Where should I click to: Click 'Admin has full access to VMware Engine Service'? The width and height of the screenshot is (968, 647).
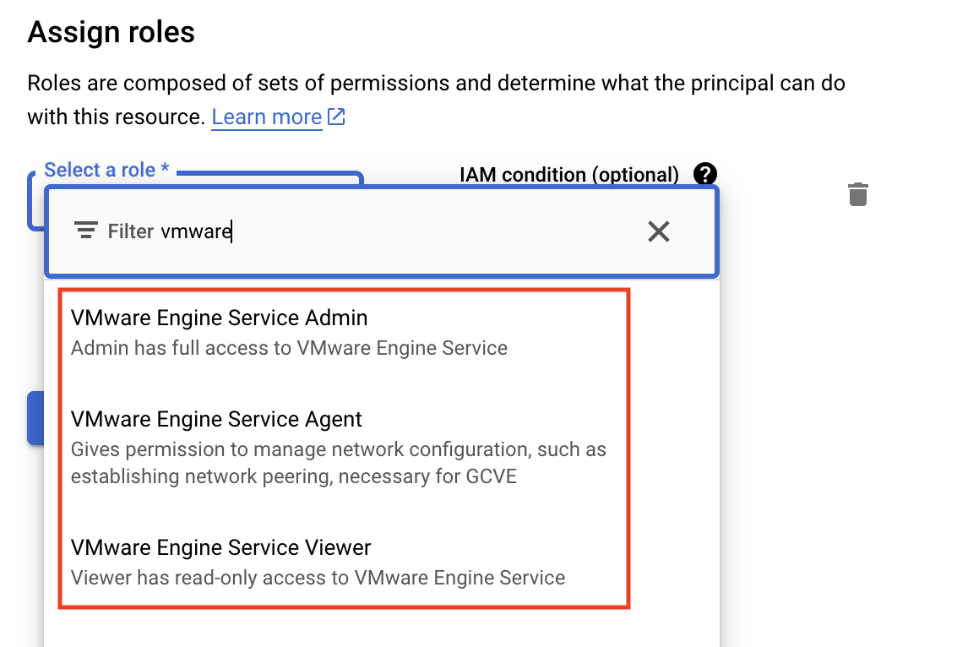[289, 348]
